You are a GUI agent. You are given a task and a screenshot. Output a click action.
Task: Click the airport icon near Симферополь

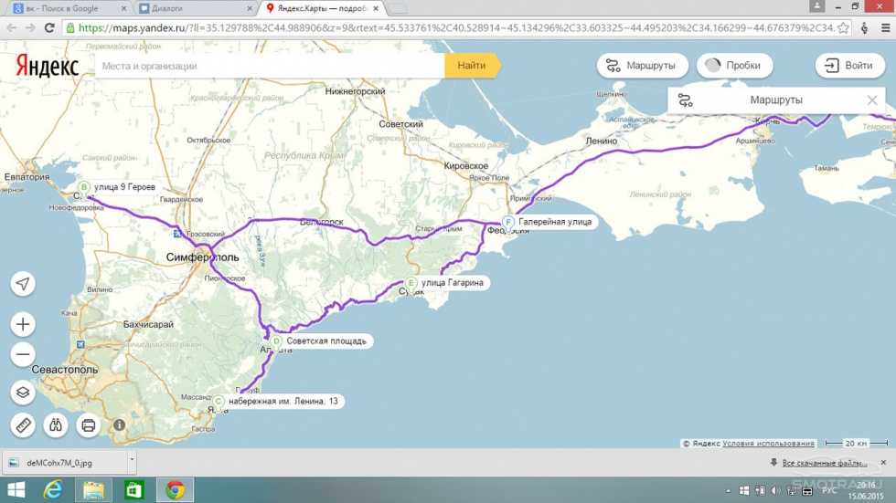pyautogui.click(x=177, y=234)
